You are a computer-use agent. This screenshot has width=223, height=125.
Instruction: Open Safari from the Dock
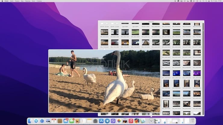point(42,121)
